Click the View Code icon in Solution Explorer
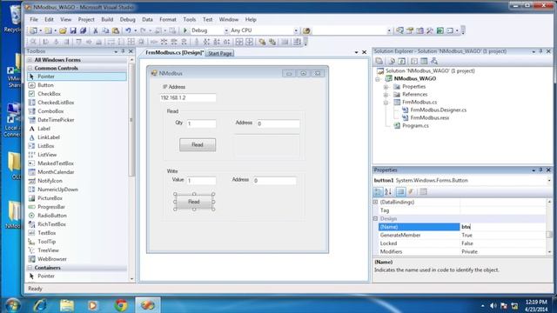The height and width of the screenshot is (313, 557). pos(414,61)
